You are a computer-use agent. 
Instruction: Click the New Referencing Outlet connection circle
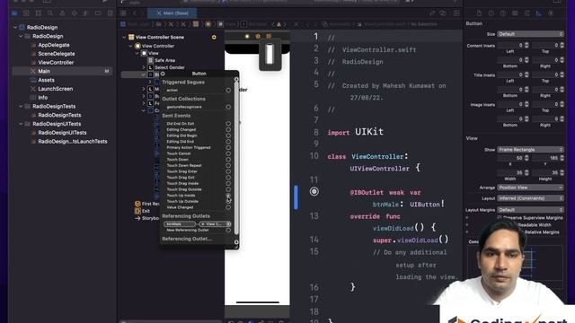[x=228, y=231]
